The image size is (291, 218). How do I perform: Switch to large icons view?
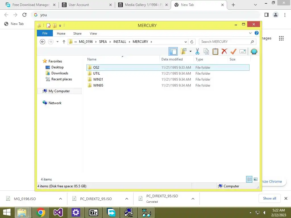(255, 179)
